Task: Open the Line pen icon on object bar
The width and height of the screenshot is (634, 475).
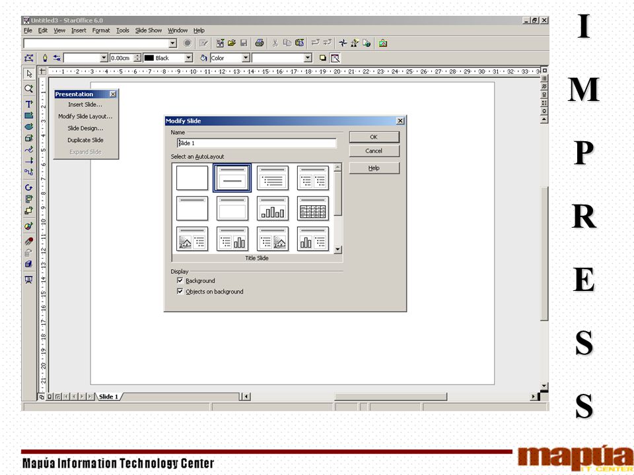Action: 45,58
